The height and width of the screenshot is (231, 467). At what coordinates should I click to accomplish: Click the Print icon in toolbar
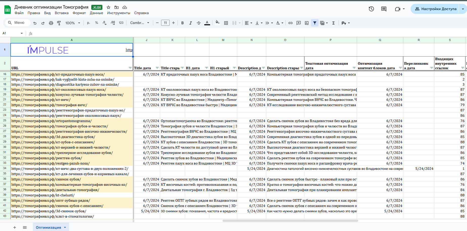tap(51, 23)
